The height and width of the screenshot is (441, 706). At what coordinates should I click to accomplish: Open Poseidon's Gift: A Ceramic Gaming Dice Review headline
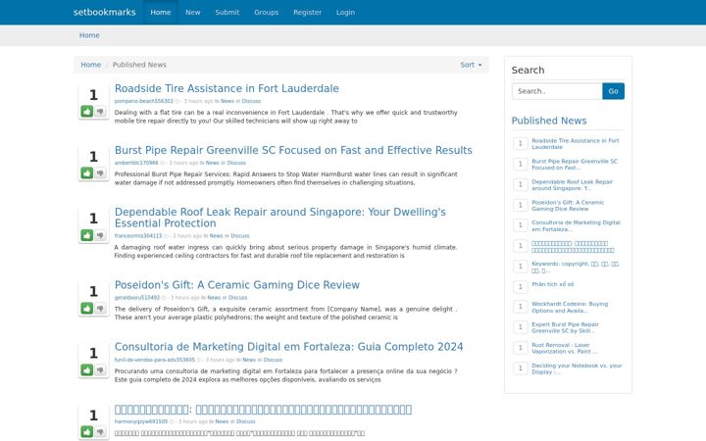click(x=237, y=285)
